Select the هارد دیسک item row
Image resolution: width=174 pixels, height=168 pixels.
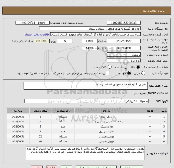pyautogui.click(x=87, y=127)
